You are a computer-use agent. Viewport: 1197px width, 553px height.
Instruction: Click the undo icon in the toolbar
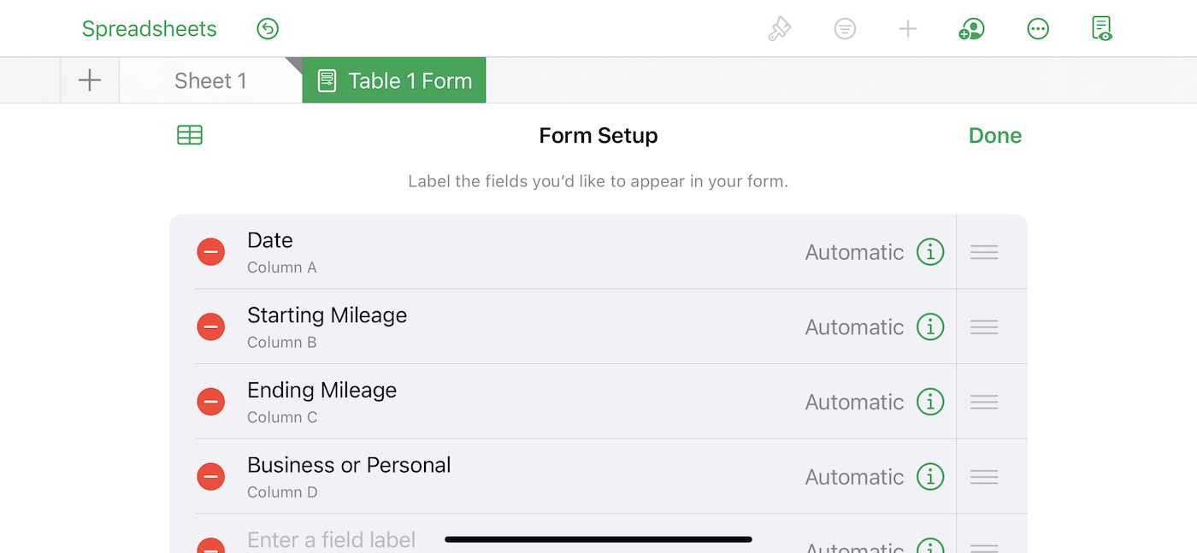coord(268,29)
